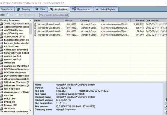Click folder icon for browser_broker.exe
This screenshot has height=115, width=167.
click(x=1, y=43)
